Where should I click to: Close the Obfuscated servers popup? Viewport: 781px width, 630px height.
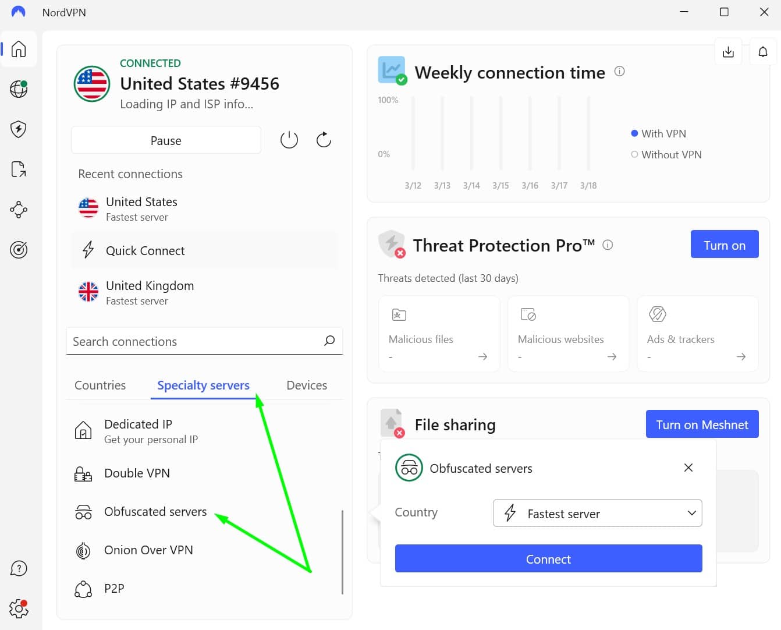pos(688,468)
